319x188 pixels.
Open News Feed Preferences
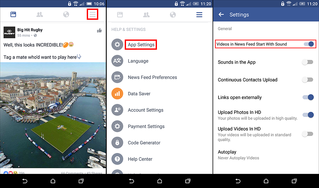coord(152,77)
